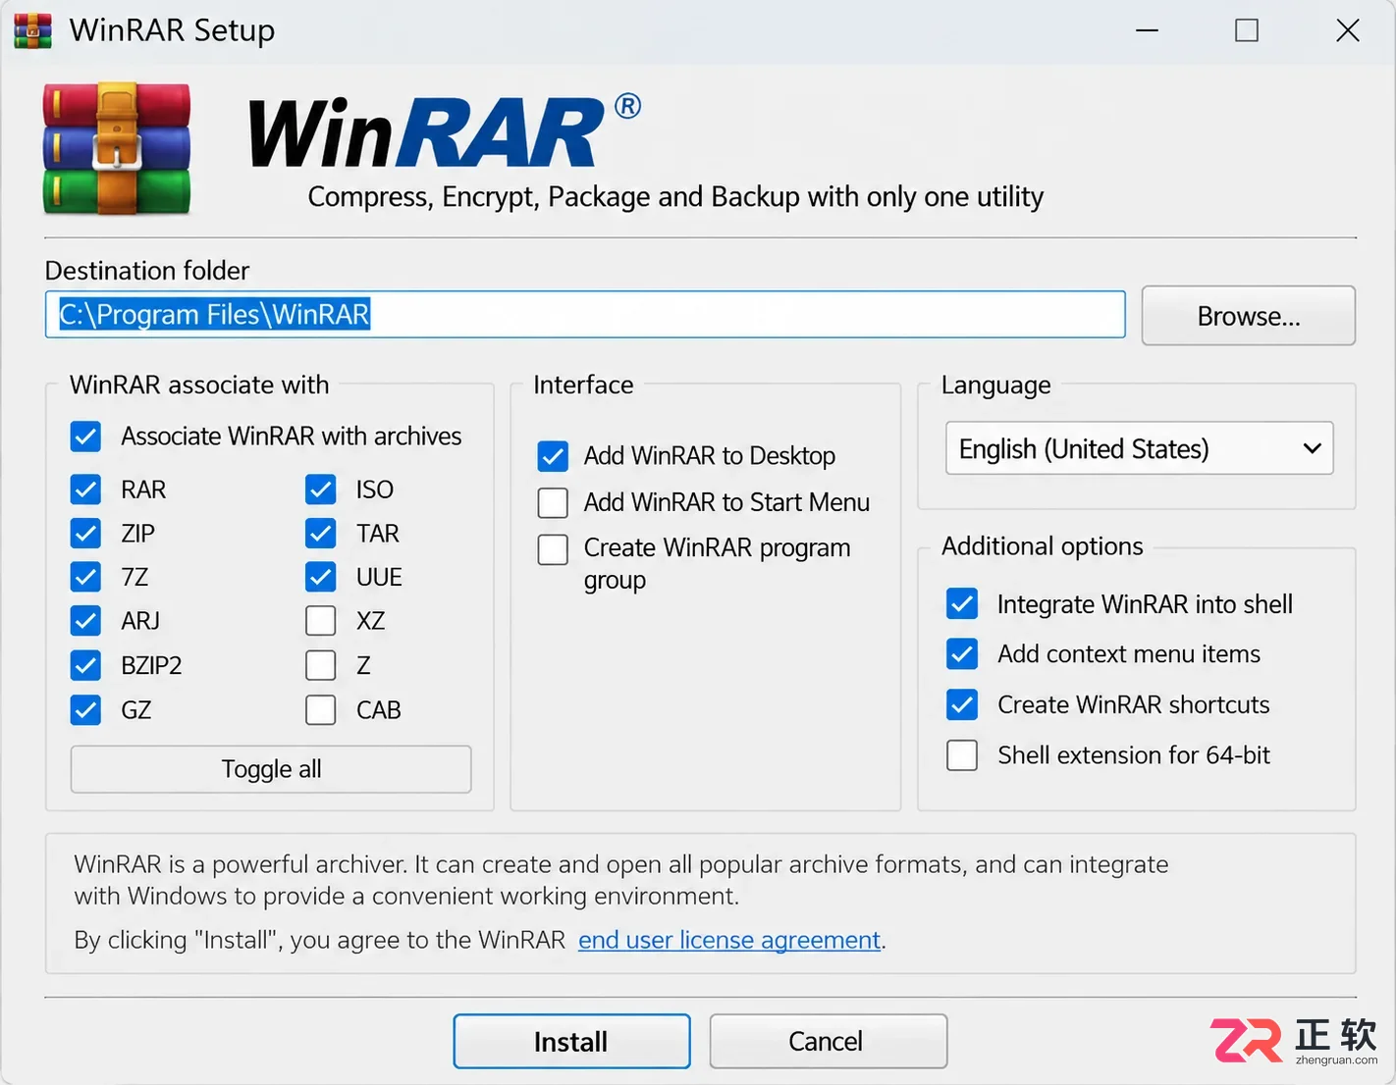Uncheck Create WinRAR shortcuts
Image resolution: width=1396 pixels, height=1085 pixels.
tap(962, 704)
